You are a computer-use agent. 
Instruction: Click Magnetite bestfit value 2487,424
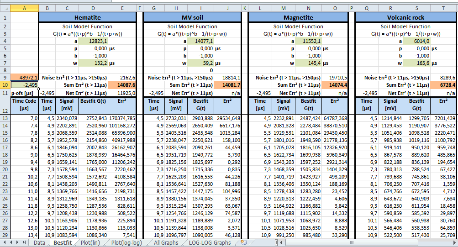(x=308, y=118)
